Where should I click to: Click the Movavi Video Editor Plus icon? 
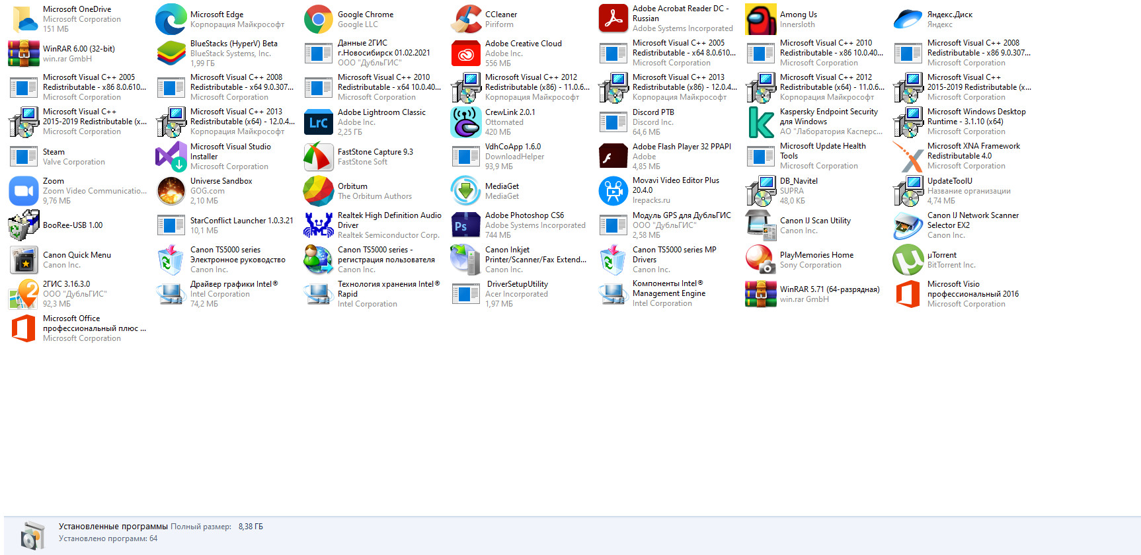(x=613, y=191)
